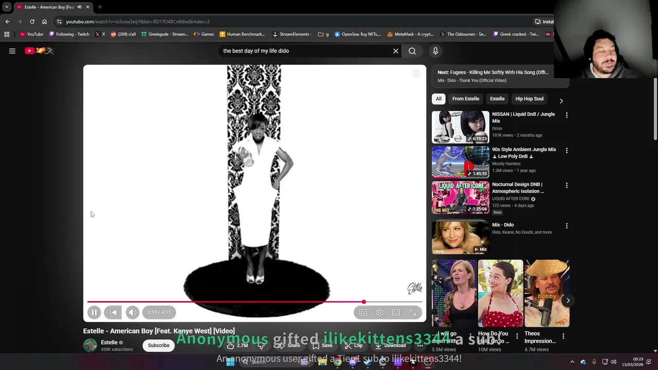
Task: Open the Greek cracked Twitch bookmark
Action: (516, 34)
